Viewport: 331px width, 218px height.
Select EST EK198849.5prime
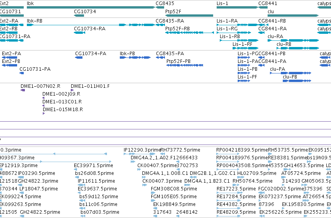(x=174, y=204)
